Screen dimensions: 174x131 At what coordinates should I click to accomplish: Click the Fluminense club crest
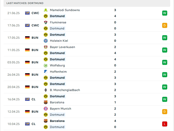coord(46,22)
